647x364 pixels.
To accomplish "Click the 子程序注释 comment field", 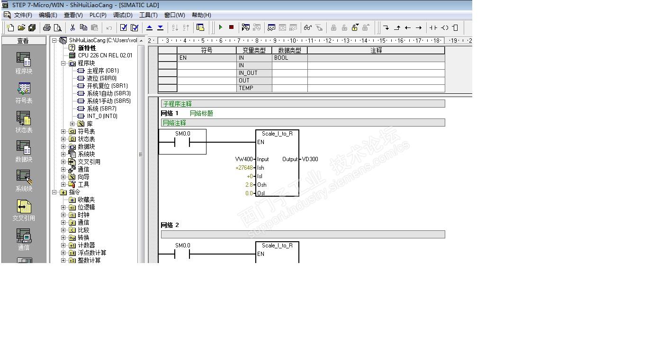I will (303, 104).
